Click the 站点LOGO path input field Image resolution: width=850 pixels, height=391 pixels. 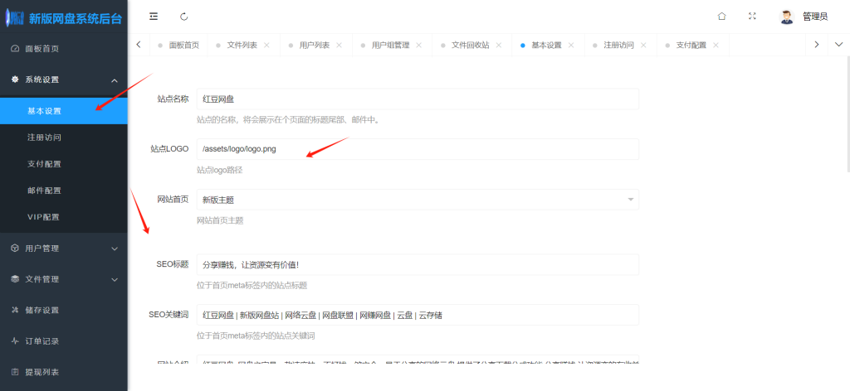418,149
